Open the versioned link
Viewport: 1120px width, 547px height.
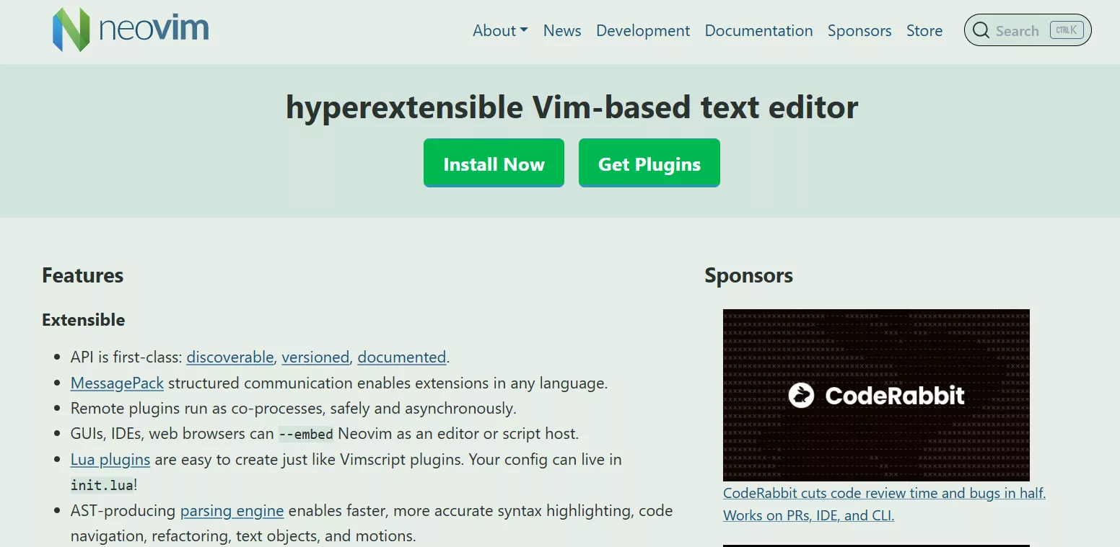(x=315, y=357)
